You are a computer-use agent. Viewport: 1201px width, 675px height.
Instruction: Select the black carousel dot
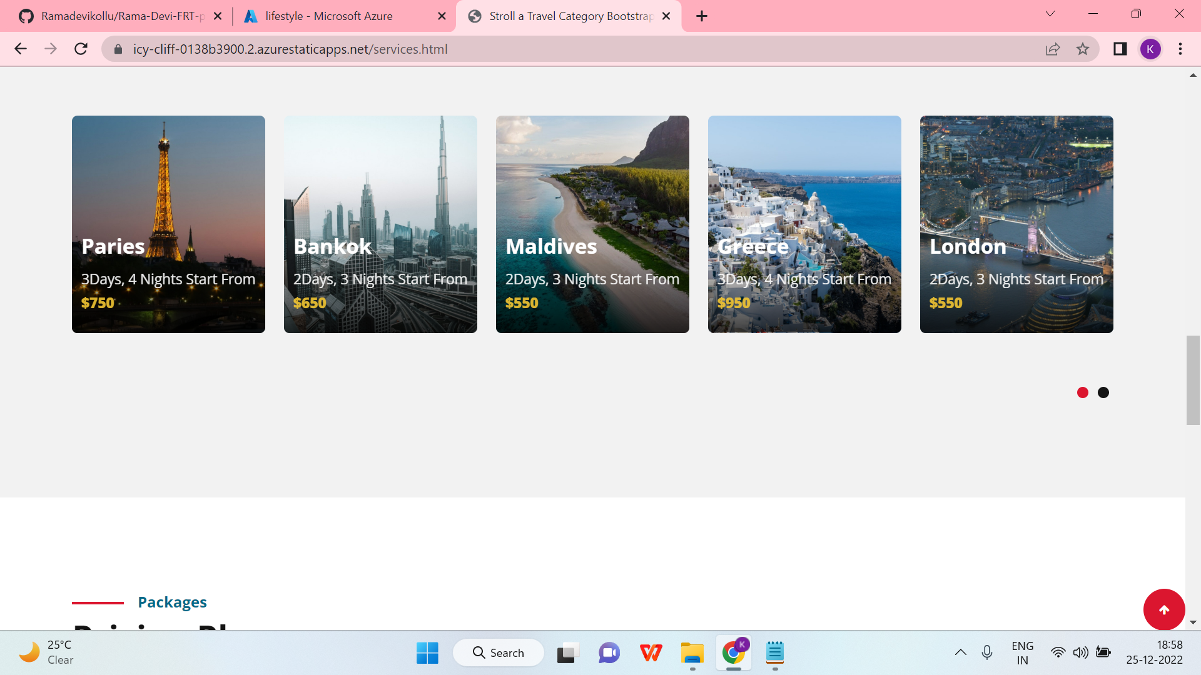click(x=1103, y=392)
